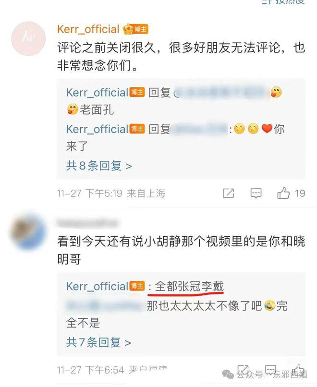Open Kerr_official username at top comment
317x387 pixels.
tap(88, 29)
